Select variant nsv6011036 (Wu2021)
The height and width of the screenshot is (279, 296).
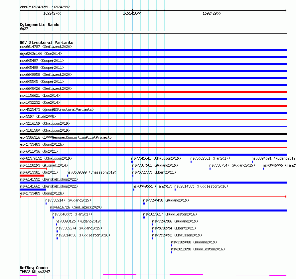pos(39,151)
